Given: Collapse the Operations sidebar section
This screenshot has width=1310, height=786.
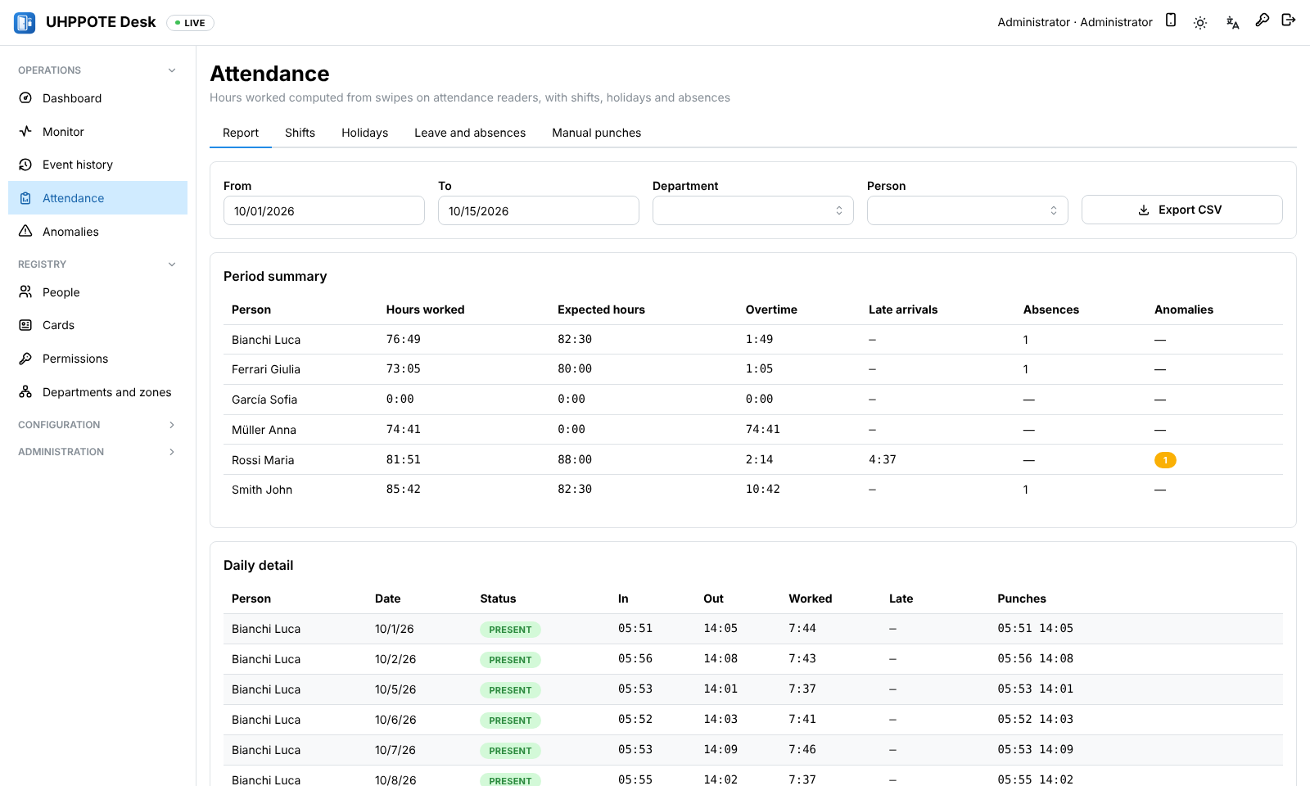Looking at the screenshot, I should click(97, 70).
